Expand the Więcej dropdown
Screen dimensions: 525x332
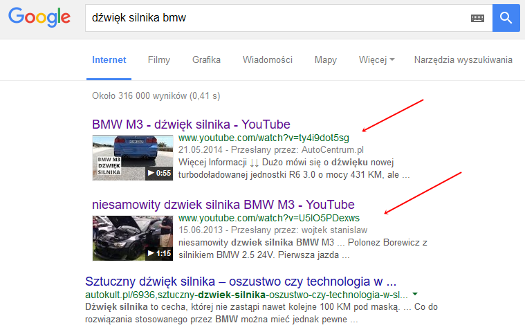pos(377,60)
